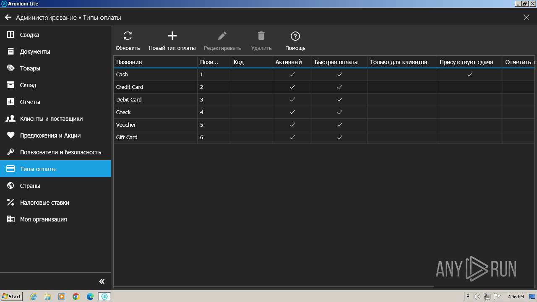Click the clock showing 7:46 PM
Image resolution: width=537 pixels, height=302 pixels.
[x=515, y=297]
